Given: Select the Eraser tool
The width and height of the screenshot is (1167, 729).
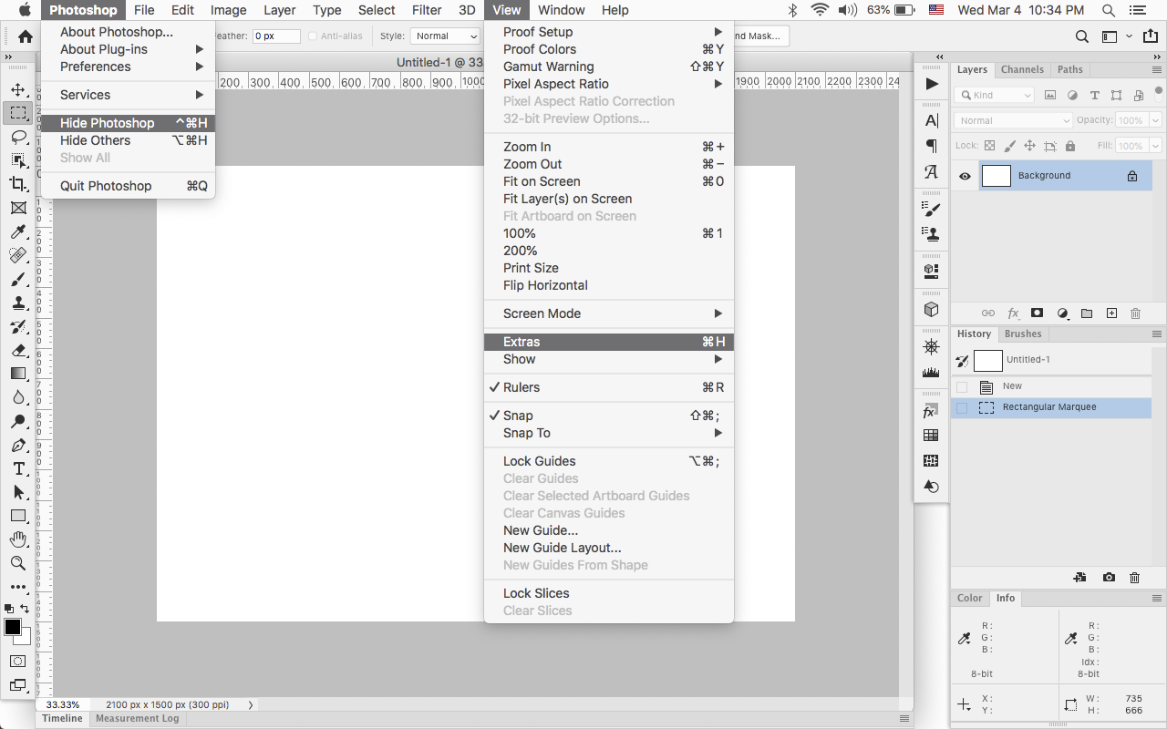Looking at the screenshot, I should click(x=17, y=350).
